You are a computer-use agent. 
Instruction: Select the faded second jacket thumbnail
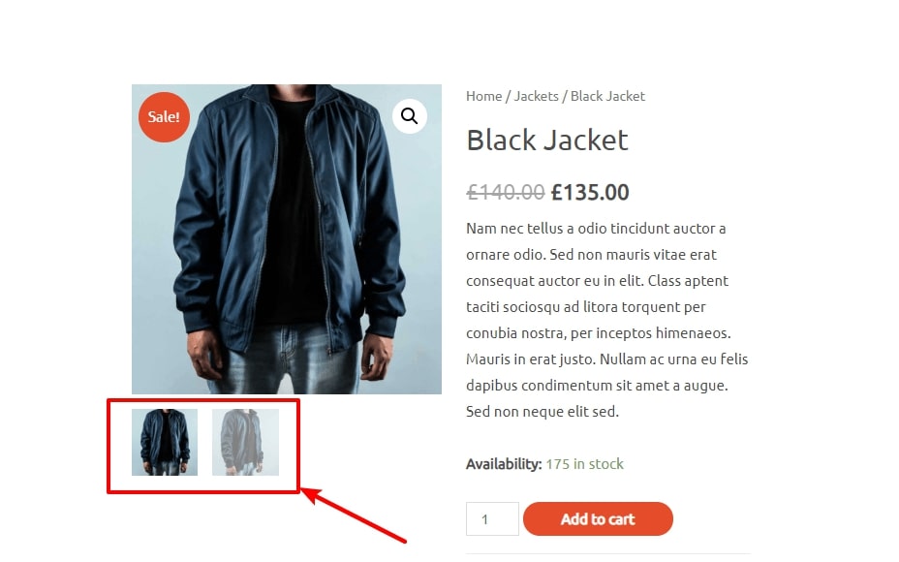click(x=245, y=442)
